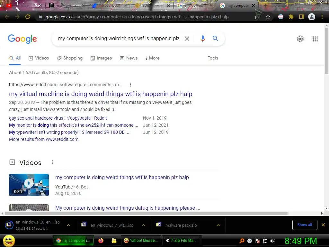
Task: Switch to the News results tab
Action: pyautogui.click(x=129, y=58)
